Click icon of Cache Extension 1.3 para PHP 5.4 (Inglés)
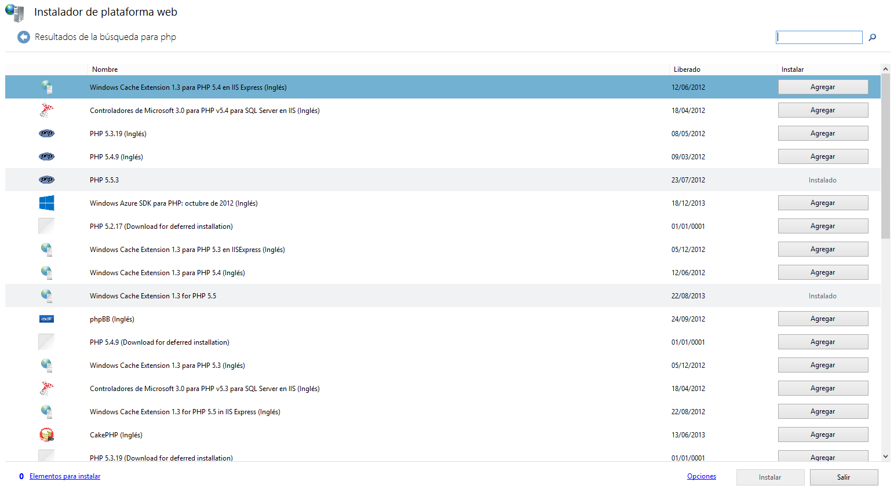 click(x=46, y=272)
